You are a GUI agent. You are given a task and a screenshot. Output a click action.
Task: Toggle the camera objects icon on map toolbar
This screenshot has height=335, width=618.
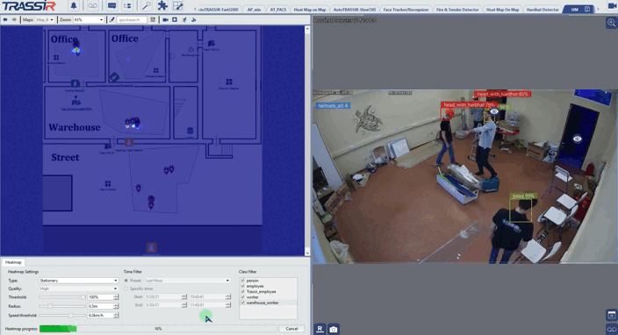(x=165, y=19)
